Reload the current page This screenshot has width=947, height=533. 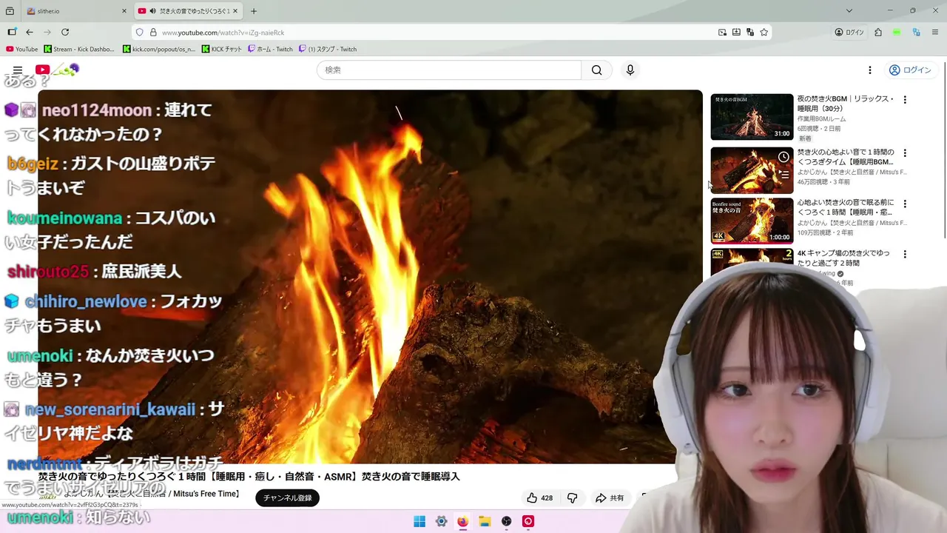(x=65, y=32)
